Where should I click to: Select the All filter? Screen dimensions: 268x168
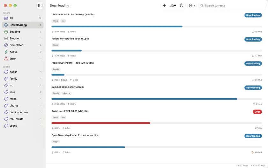coord(23,18)
